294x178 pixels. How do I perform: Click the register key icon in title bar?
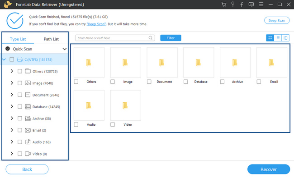[x=232, y=4]
